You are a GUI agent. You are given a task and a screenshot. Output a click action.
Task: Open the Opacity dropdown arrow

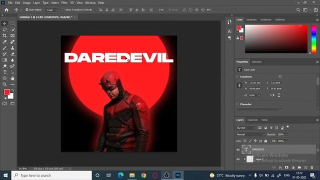pyautogui.click(x=286, y=134)
